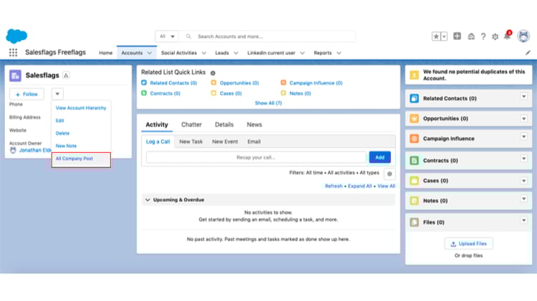Click the Contracts panel icon
This screenshot has height=301, width=537.
[x=414, y=160]
